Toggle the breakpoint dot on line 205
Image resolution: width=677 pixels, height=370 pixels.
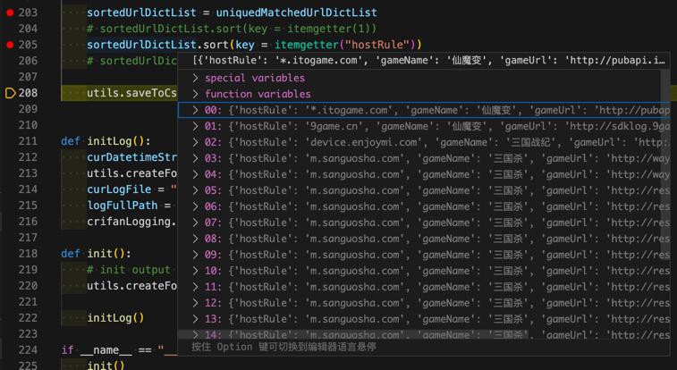coord(10,45)
